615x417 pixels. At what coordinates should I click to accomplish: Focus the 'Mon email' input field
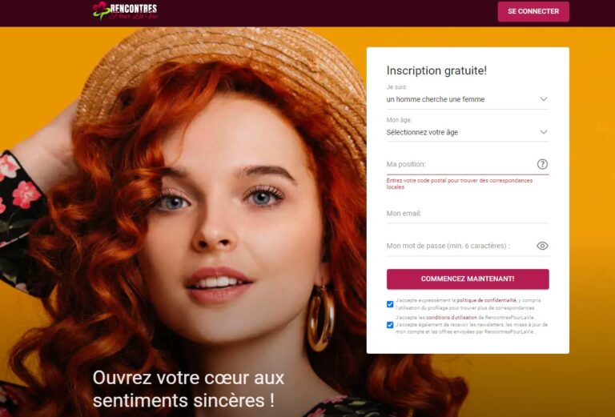tap(468, 214)
